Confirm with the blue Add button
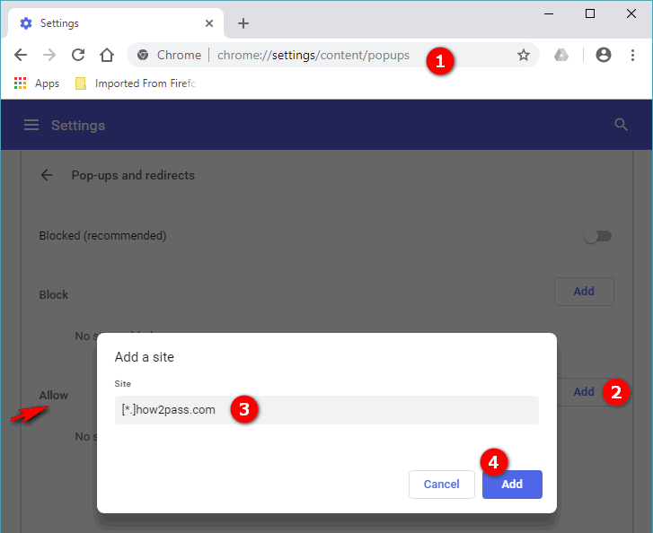 512,485
